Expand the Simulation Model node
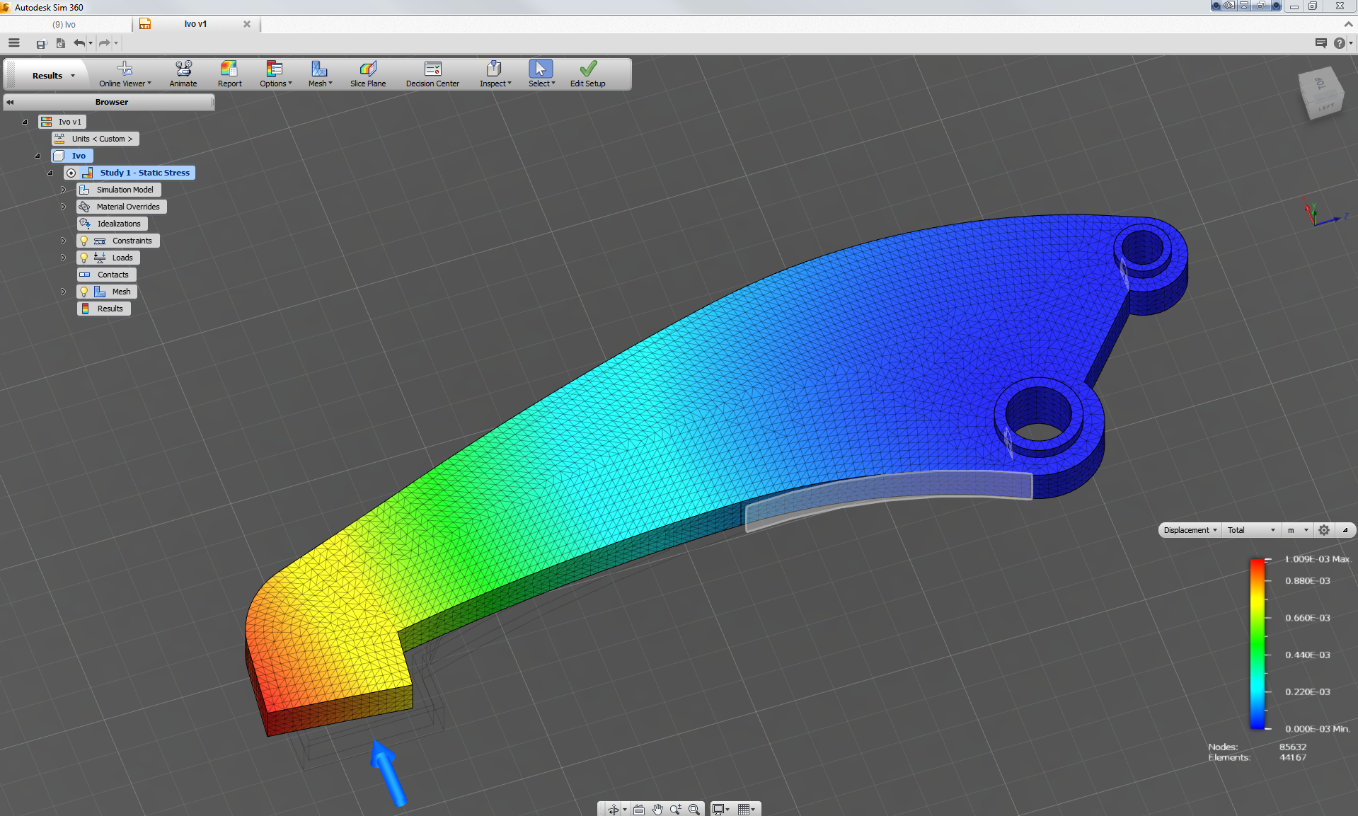Screen dimensions: 1358x816 (63, 190)
